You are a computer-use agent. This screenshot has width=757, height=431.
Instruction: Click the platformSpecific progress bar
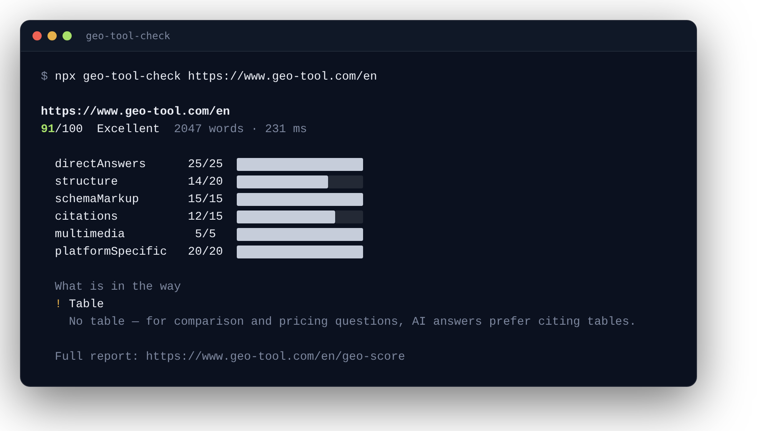(300, 252)
